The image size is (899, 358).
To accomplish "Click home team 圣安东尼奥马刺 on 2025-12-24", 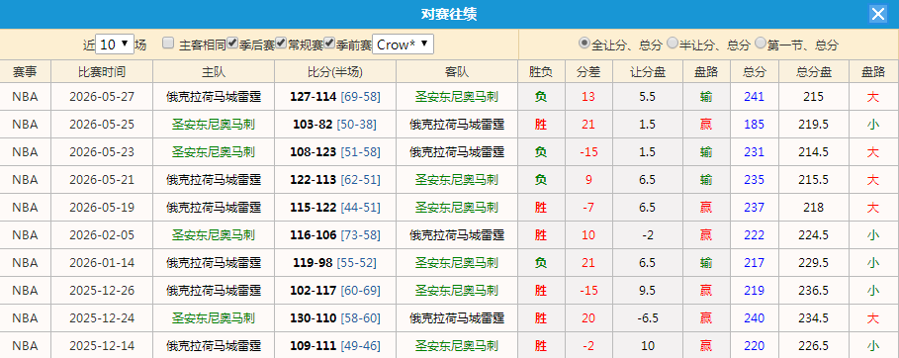I will pos(214,318).
